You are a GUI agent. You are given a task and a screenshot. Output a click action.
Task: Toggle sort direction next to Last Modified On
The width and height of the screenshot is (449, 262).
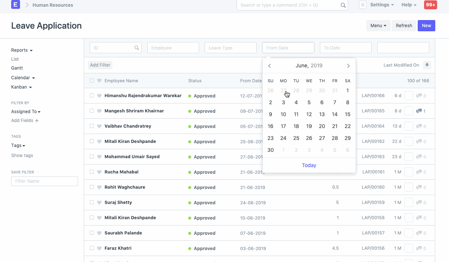tap(427, 65)
